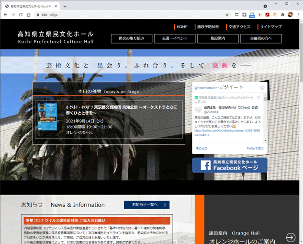Open the red Adobe PDF extension icon
Image resolution: width=303 pixels, height=244 pixels.
tap(267, 15)
